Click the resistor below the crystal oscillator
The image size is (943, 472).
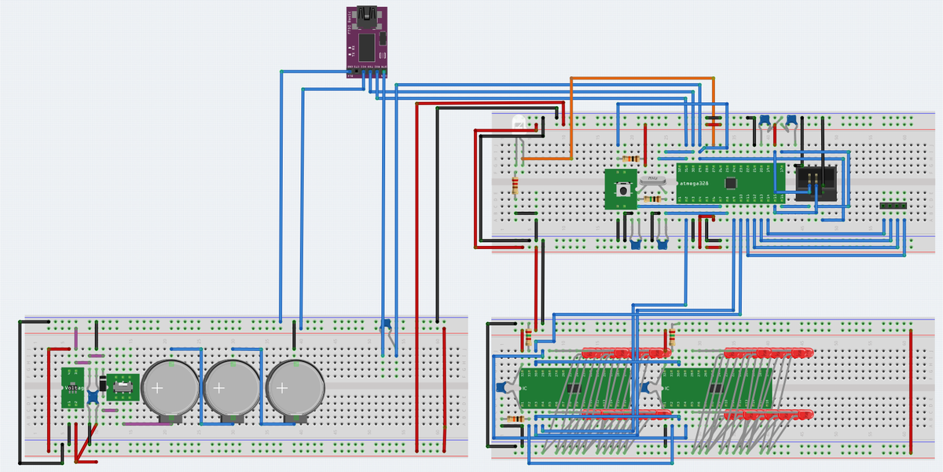pos(651,199)
